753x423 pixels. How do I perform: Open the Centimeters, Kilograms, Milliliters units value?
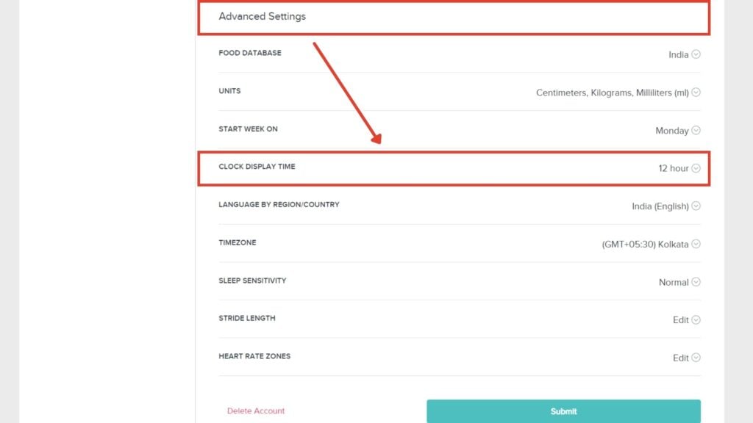pyautogui.click(x=613, y=93)
